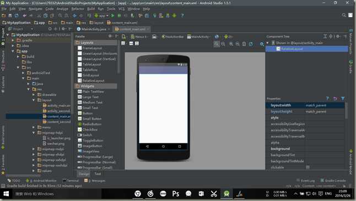This screenshot has height=201, width=356.
Task: Expand the drawable folder node
Action: pos(34,94)
